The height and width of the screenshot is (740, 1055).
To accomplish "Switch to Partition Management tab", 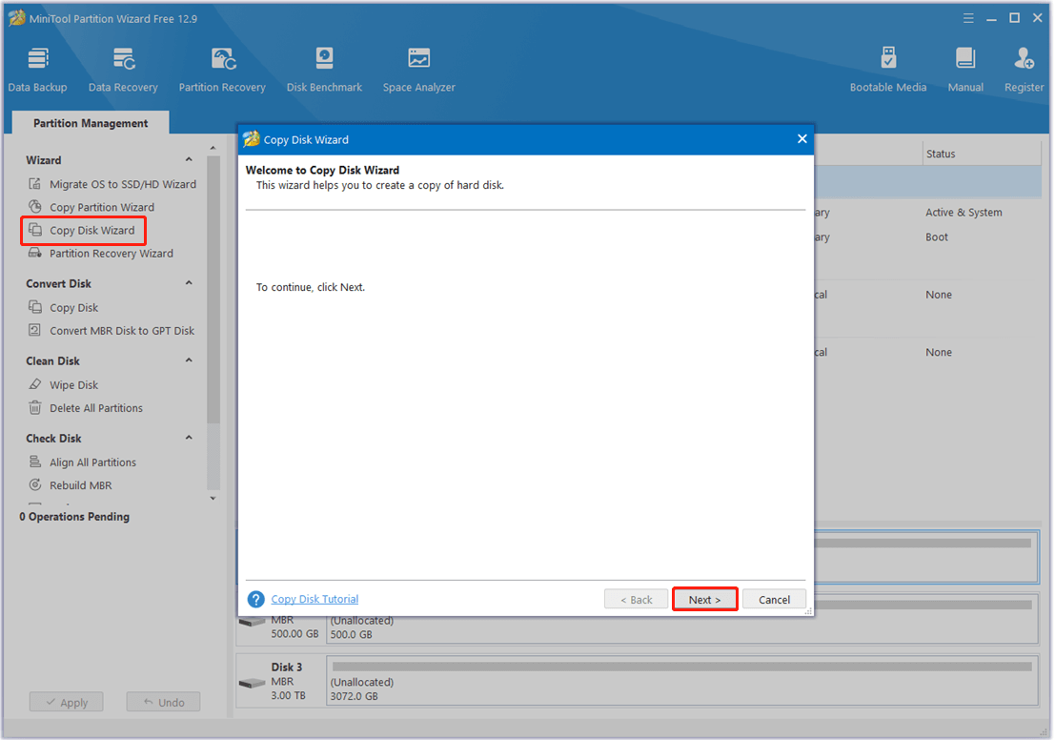I will 91,123.
